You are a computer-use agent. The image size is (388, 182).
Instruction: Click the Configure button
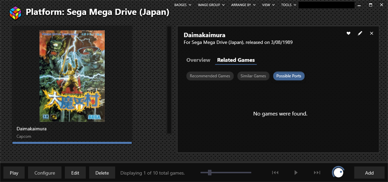(x=45, y=173)
